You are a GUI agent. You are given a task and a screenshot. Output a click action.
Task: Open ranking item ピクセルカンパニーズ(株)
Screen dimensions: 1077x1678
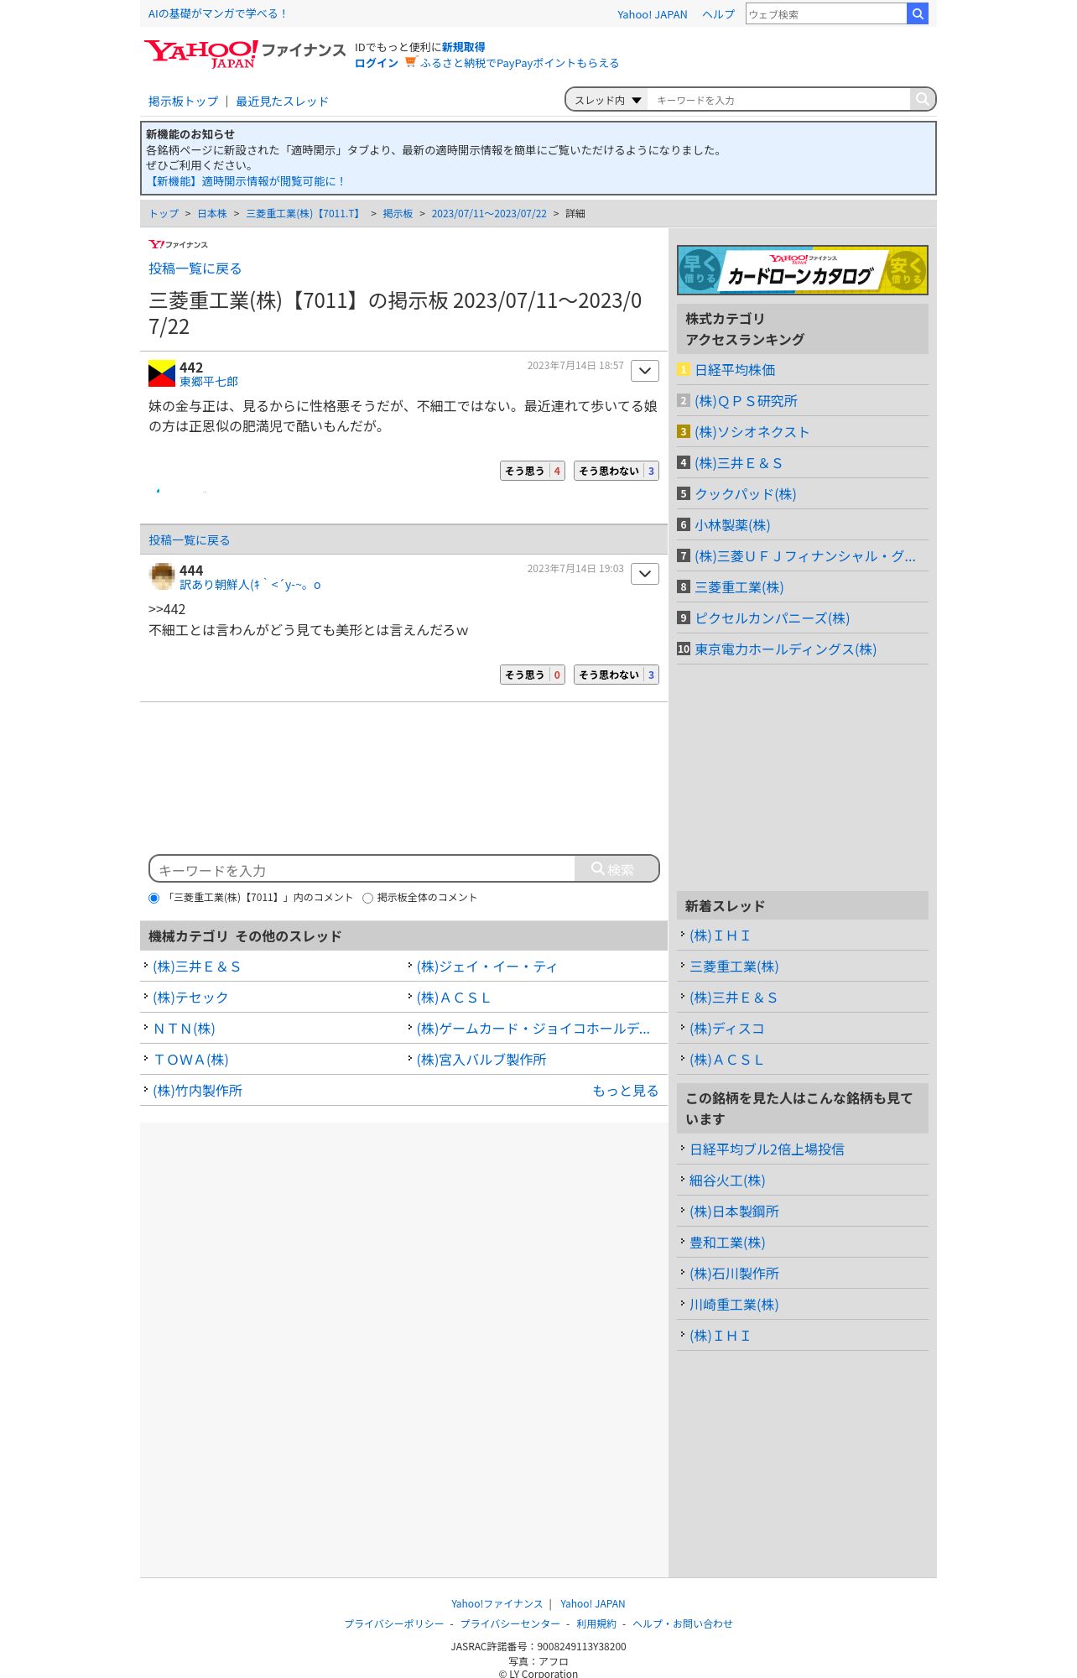(x=772, y=618)
